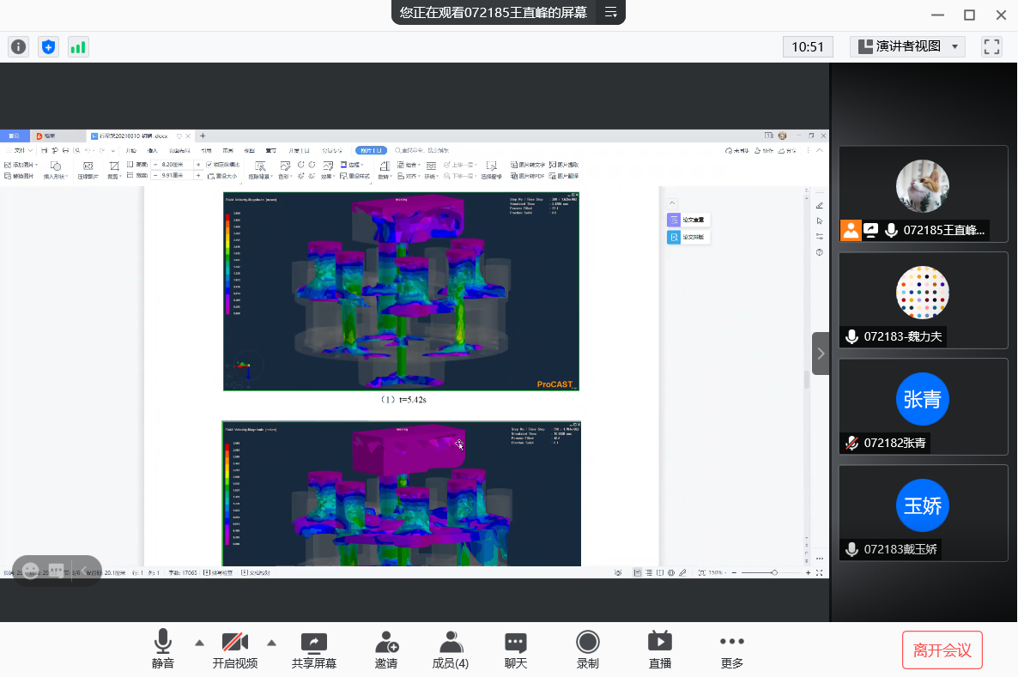
Task: Open the Speaker View (演讲者视图) dropdown
Action: point(907,47)
